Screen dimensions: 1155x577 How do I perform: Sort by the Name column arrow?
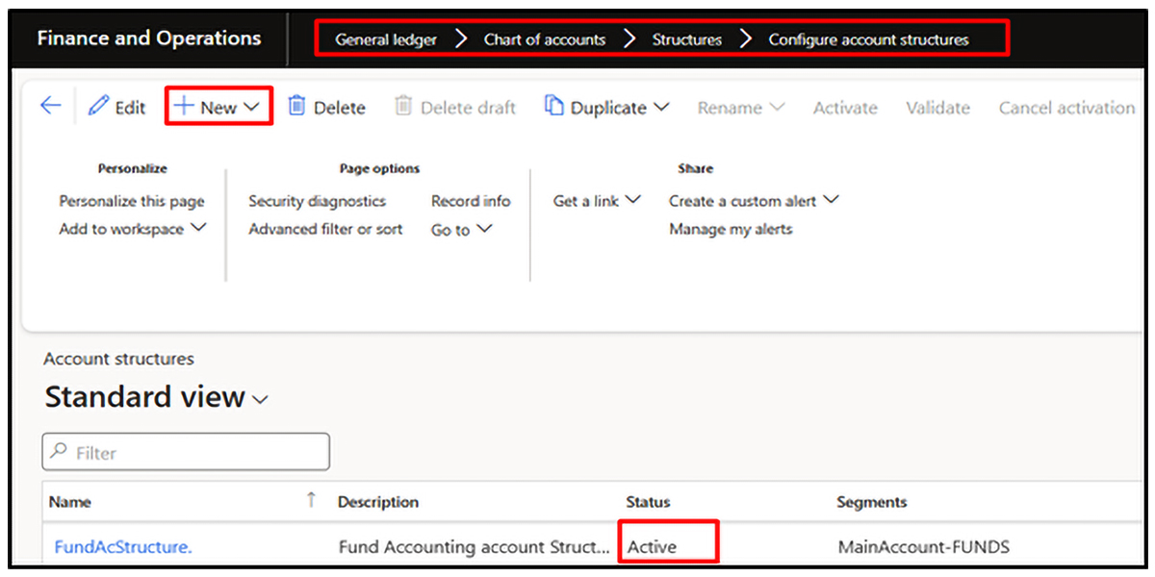coord(311,500)
